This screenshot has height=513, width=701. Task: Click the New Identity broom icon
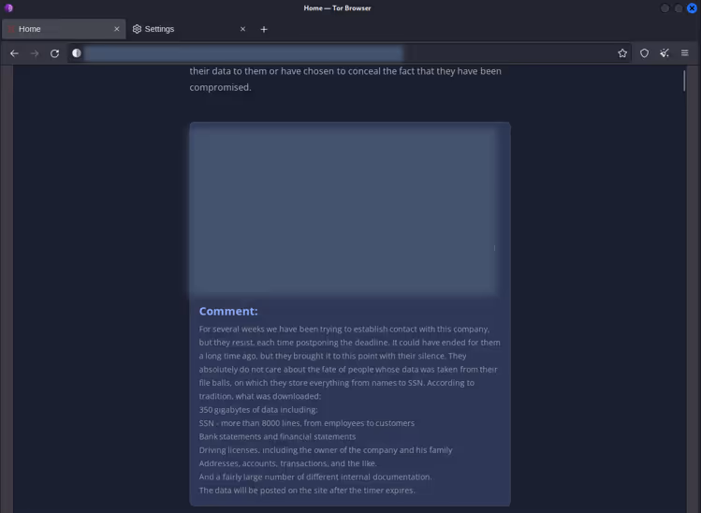(664, 53)
